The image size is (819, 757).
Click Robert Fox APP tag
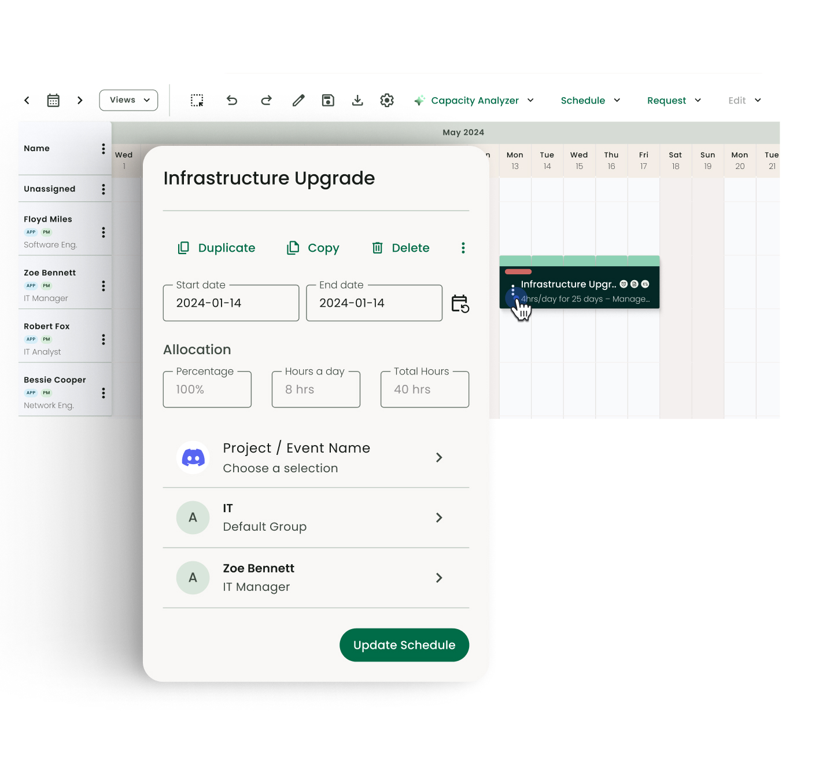click(x=31, y=339)
